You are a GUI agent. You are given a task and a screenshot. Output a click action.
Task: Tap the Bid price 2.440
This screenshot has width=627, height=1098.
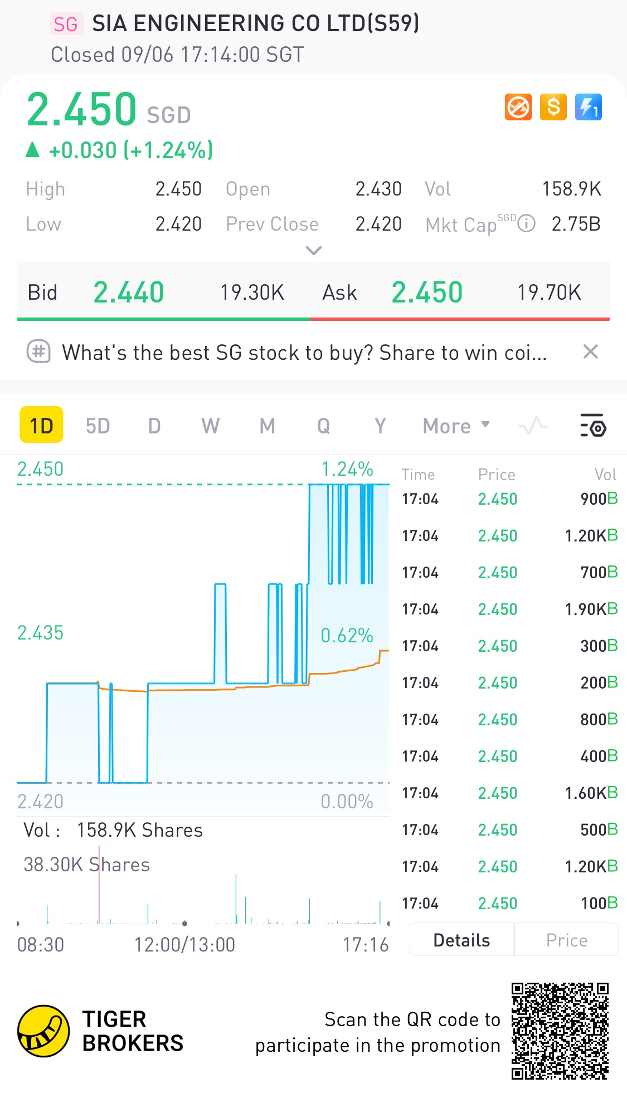129,292
